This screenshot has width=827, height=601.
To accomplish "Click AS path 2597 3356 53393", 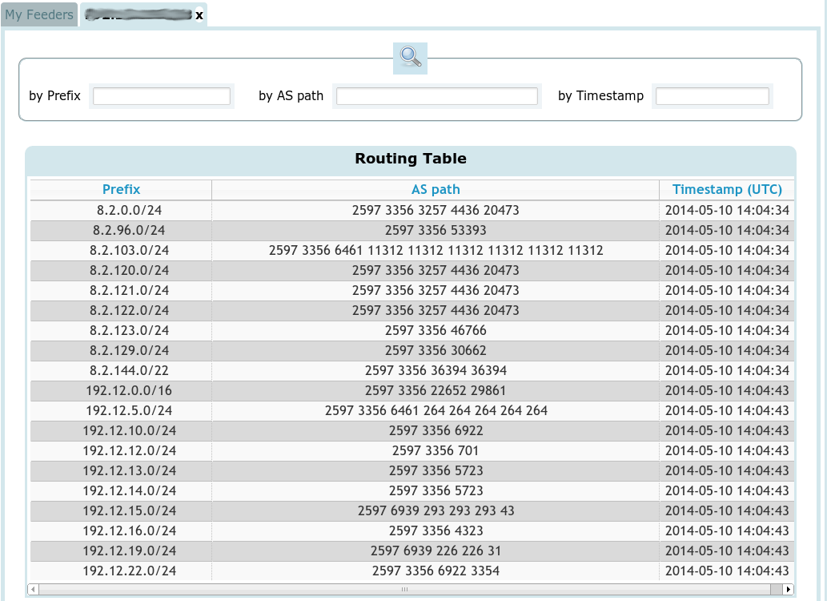I will point(436,231).
